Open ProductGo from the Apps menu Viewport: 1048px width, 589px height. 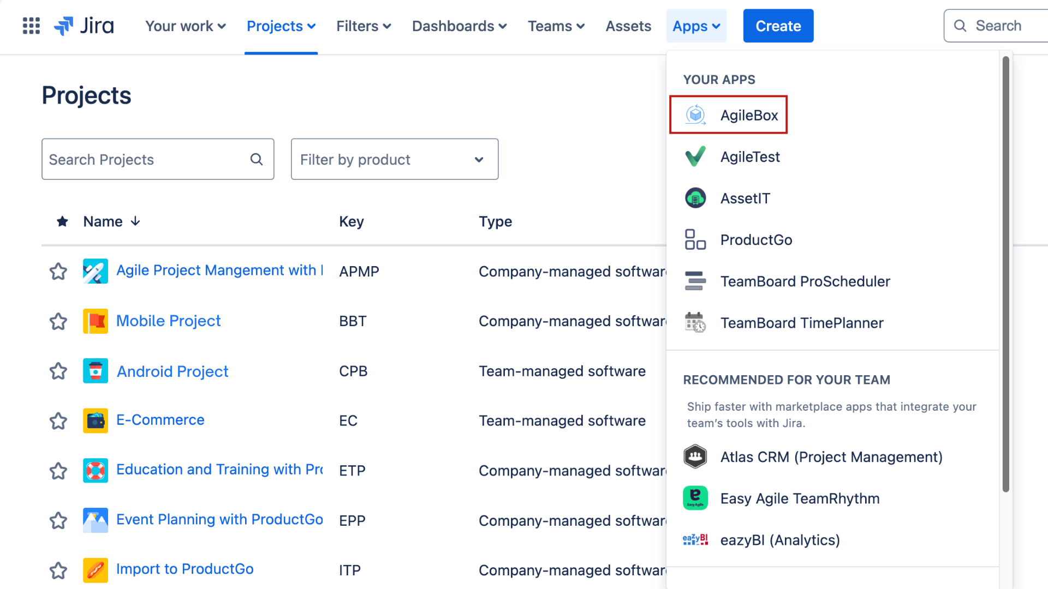756,239
